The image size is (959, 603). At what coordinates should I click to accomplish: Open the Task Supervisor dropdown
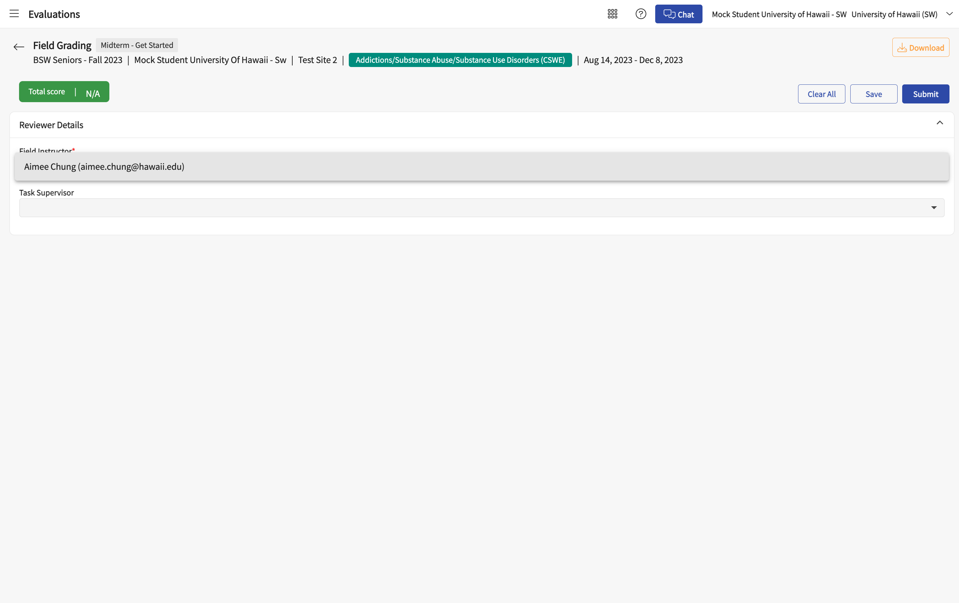pos(482,208)
